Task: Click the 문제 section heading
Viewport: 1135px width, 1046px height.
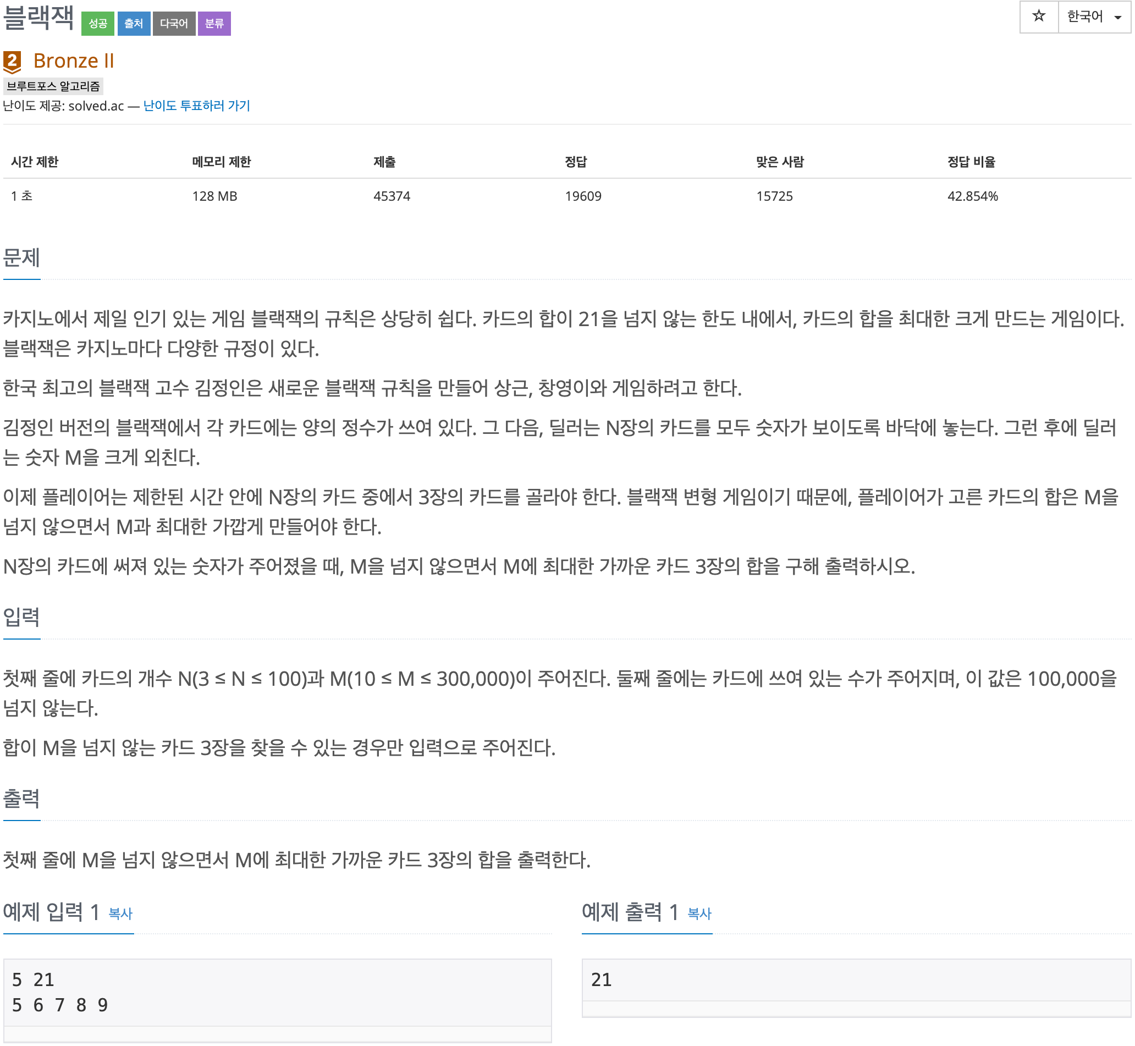Action: coord(21,258)
